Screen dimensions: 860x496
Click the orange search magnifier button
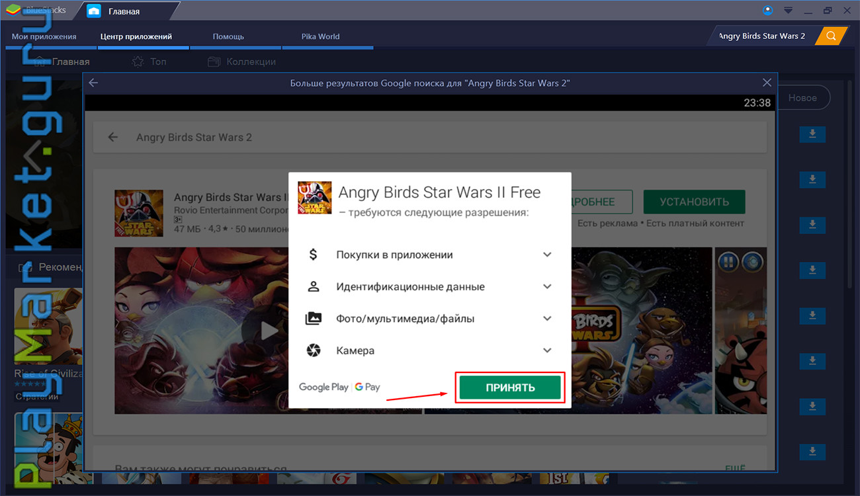tap(831, 36)
